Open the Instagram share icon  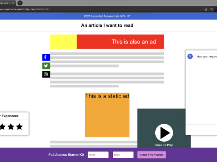click(46, 74)
